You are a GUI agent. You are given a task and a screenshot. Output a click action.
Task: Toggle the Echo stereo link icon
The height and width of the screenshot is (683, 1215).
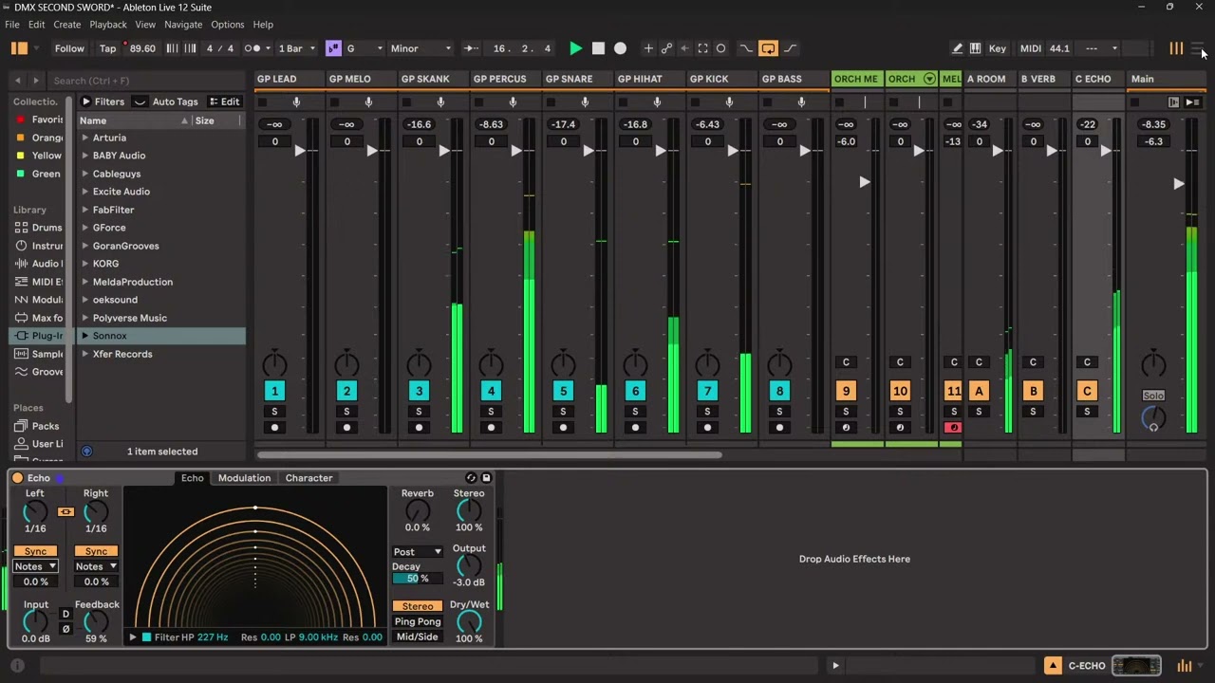tap(65, 512)
